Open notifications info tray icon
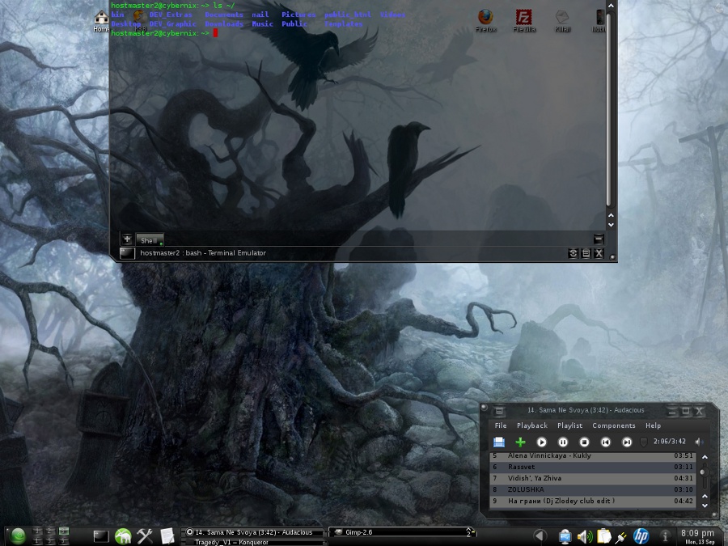Screen dimensions: 728x546 click(x=665, y=536)
